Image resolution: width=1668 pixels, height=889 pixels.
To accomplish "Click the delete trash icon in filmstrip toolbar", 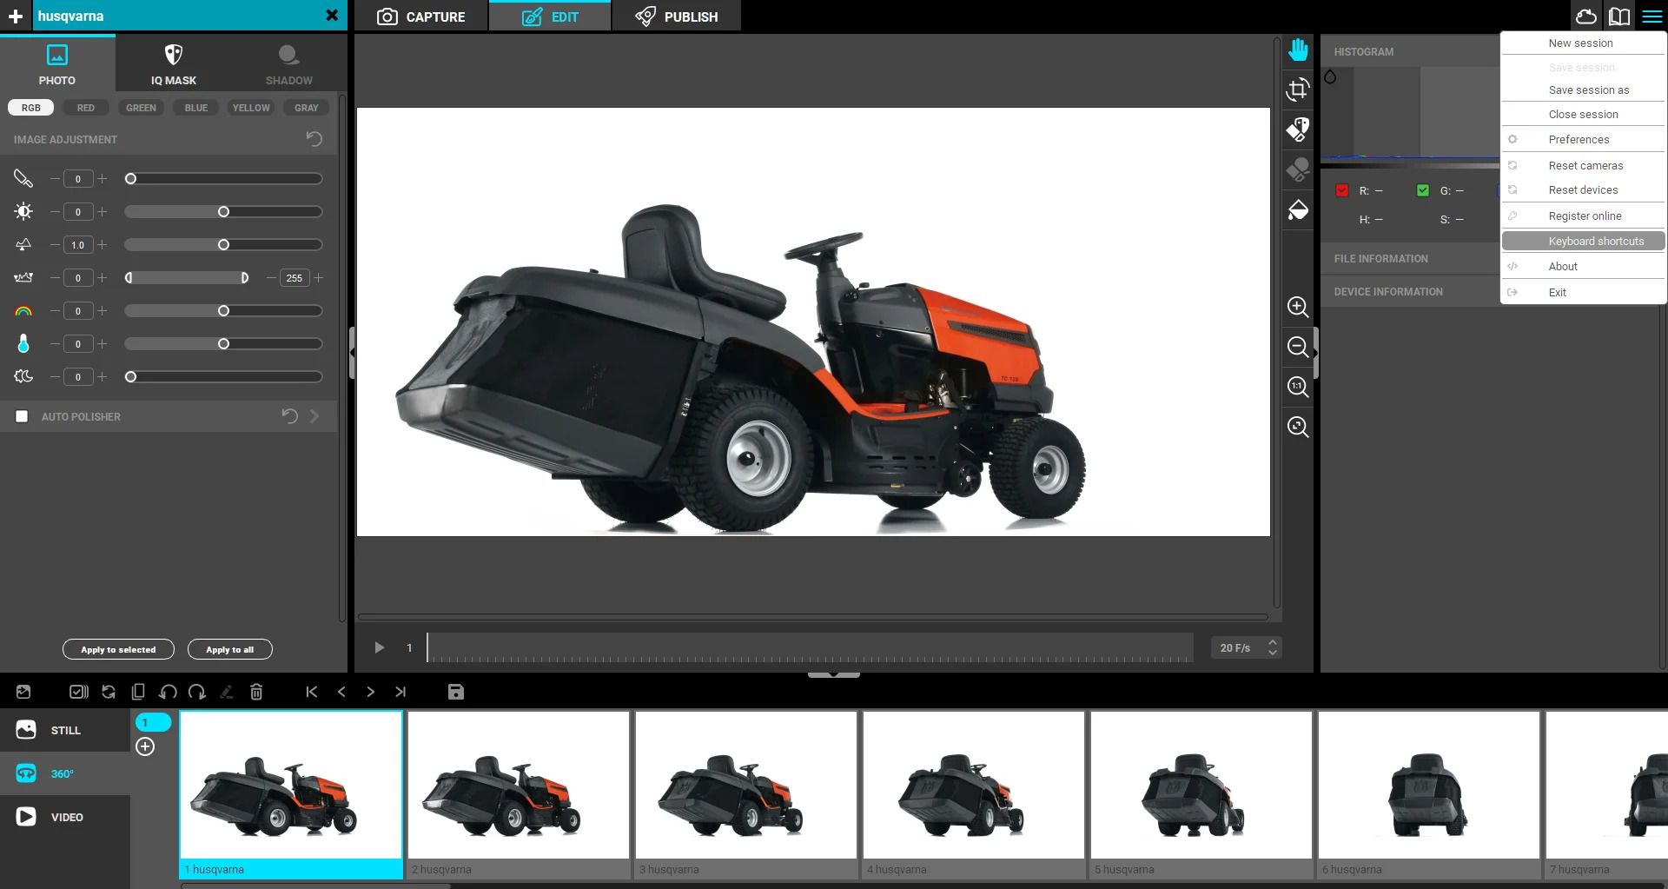I will [256, 692].
